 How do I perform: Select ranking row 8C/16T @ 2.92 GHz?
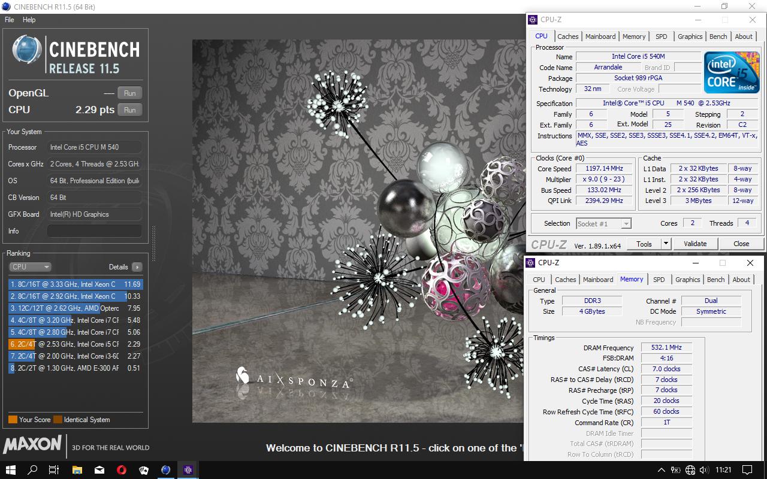[76, 296]
